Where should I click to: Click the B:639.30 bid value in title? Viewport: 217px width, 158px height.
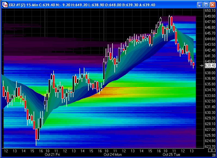(x=130, y=5)
